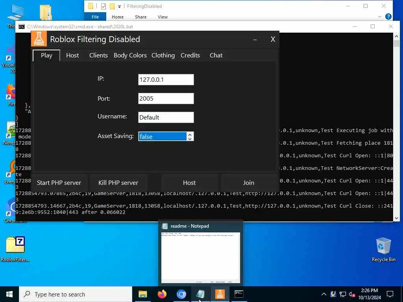Open the File menu in File Explorer
The image size is (403, 302).
95,17
